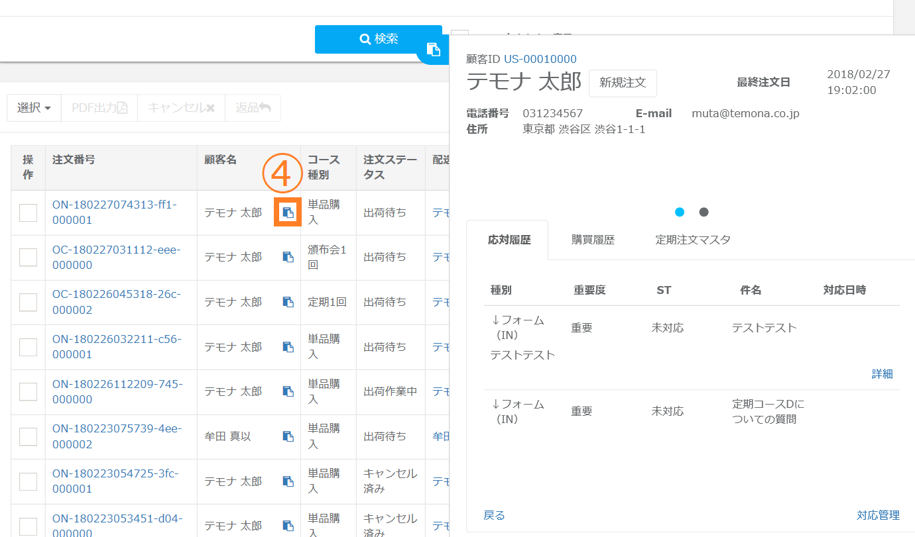Click customer icon next to 牟田 真以
This screenshot has width=915, height=537.
pos(288,436)
